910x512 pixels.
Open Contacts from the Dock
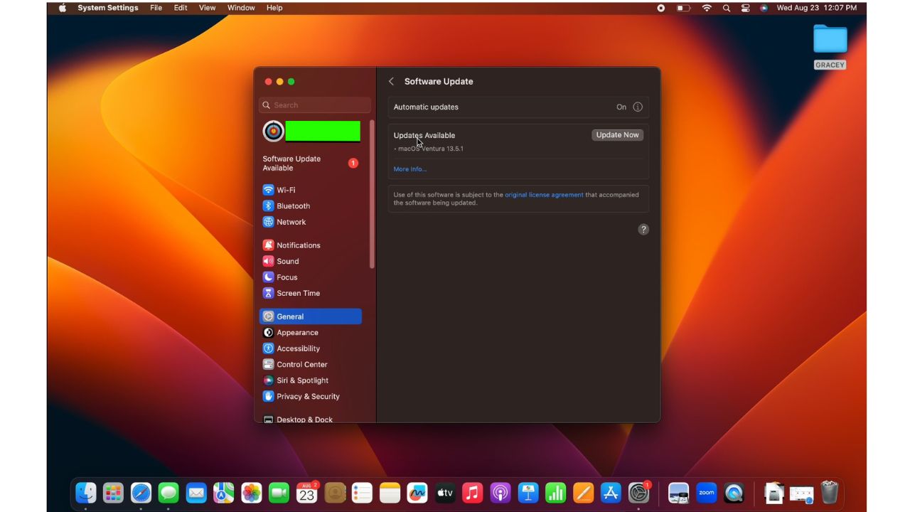coord(335,492)
